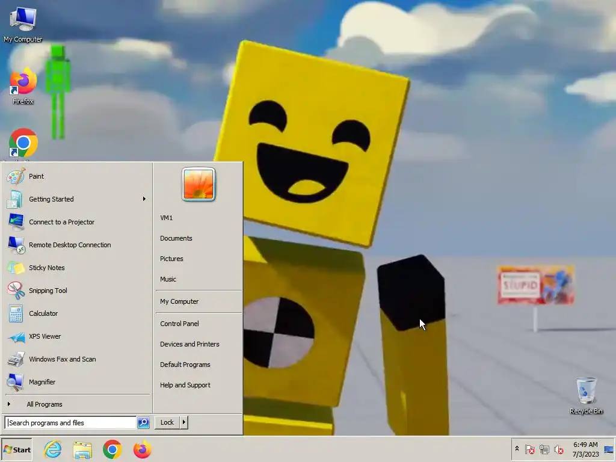Viewport: 616px width, 462px height.
Task: Select the Chrome desktop shortcut
Action: [23, 144]
